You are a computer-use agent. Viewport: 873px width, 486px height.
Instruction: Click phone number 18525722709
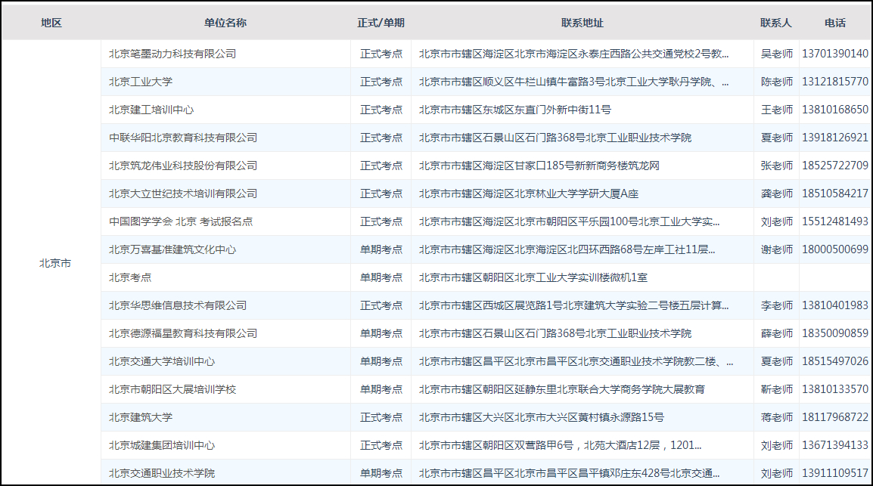(x=835, y=166)
